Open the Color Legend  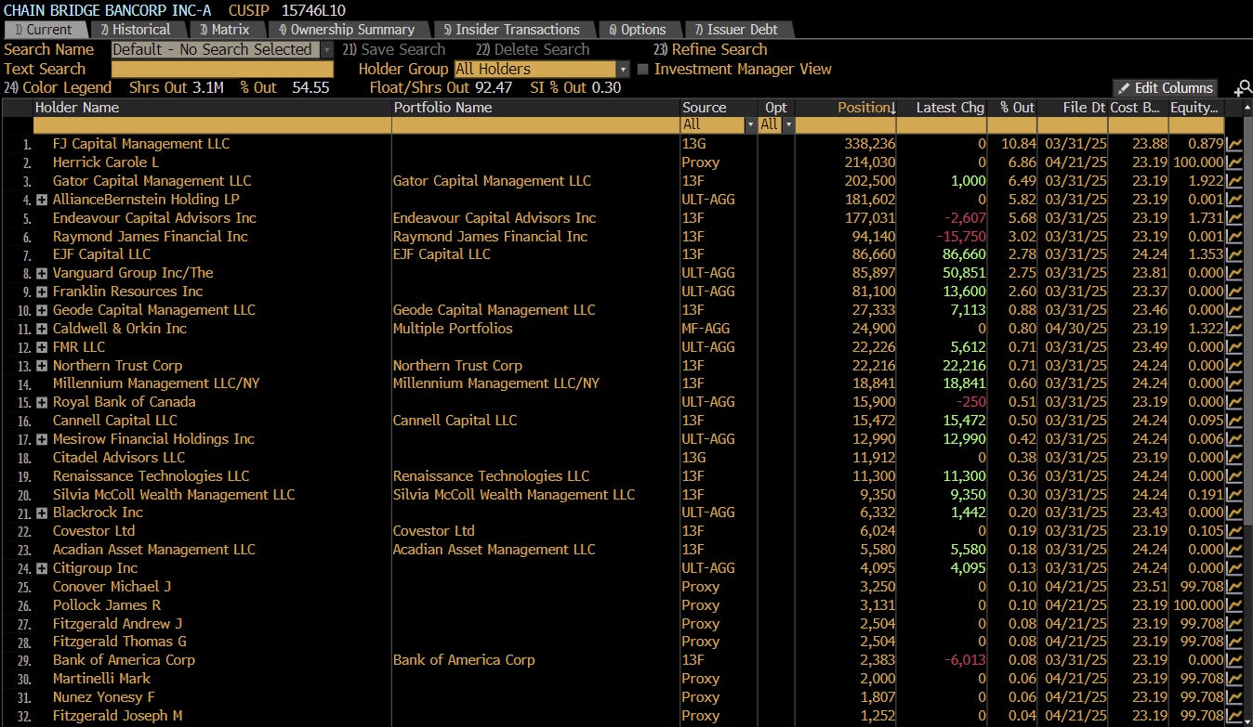(x=58, y=88)
